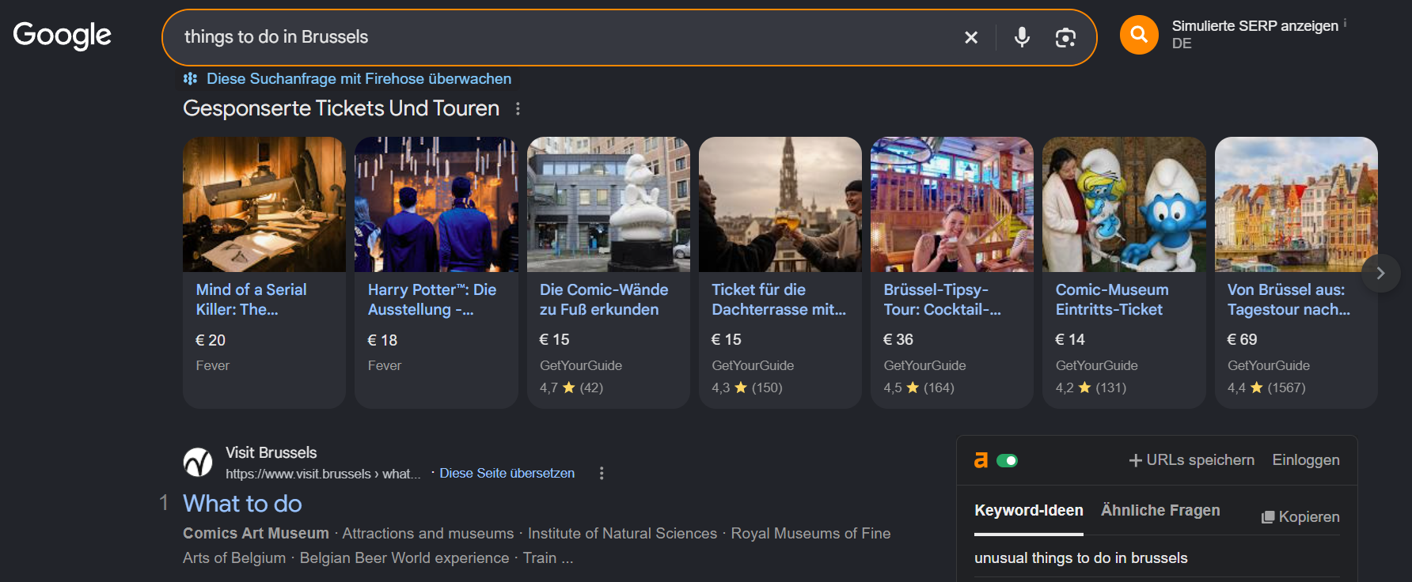This screenshot has height=582, width=1412.
Task: Open the What to do result
Action: point(242,504)
